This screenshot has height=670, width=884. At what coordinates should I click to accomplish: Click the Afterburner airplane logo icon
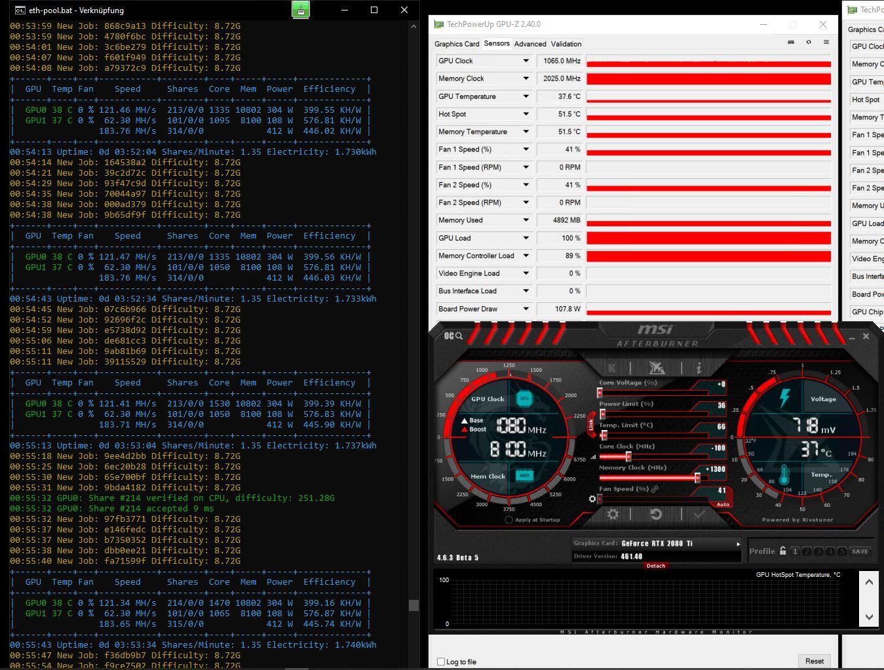tap(656, 368)
